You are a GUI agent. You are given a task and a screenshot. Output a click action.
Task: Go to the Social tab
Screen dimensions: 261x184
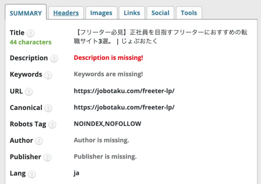click(160, 13)
